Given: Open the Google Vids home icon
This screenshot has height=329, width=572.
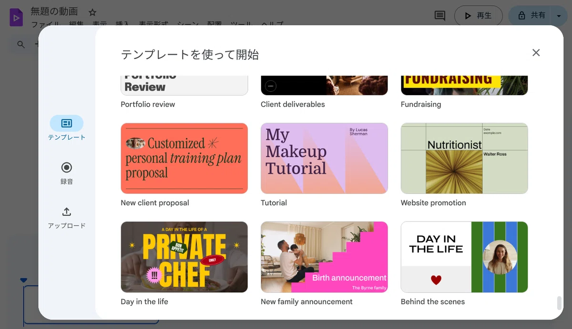Looking at the screenshot, I should (x=16, y=18).
